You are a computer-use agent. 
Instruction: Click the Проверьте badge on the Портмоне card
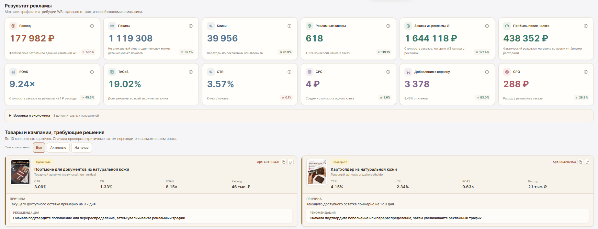[43, 162]
